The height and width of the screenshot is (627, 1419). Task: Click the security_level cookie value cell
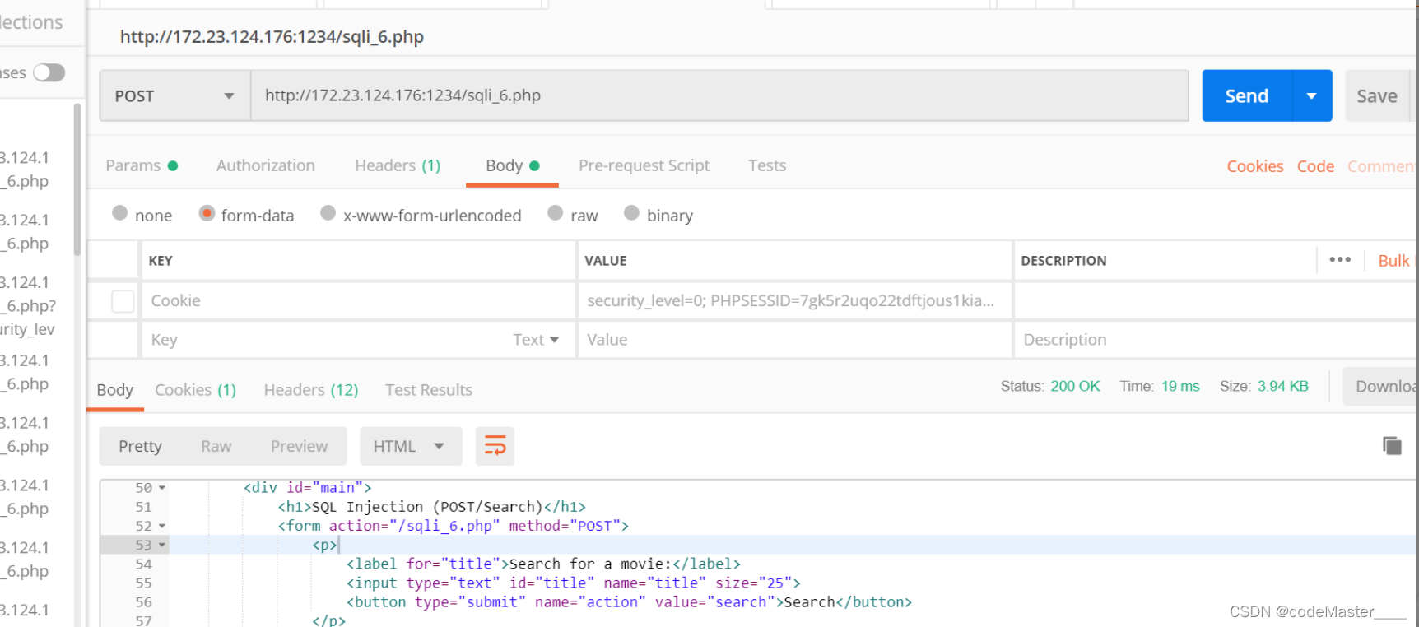(x=794, y=301)
